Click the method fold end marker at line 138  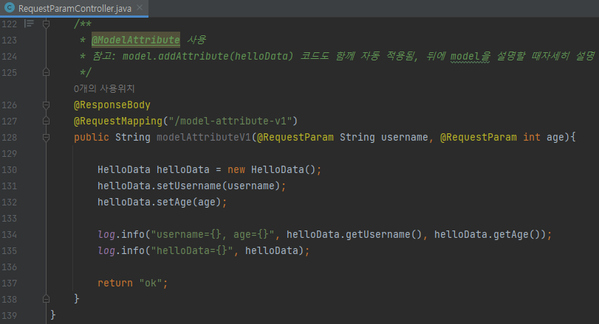pyautogui.click(x=46, y=299)
